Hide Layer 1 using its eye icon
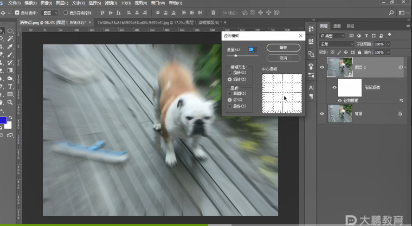Screen dimensions: 412x226 coord(323,67)
